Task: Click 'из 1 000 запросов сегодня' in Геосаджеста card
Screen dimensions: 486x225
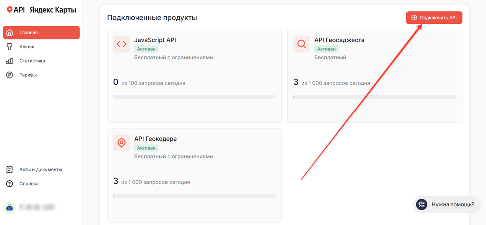Action: 336,83
